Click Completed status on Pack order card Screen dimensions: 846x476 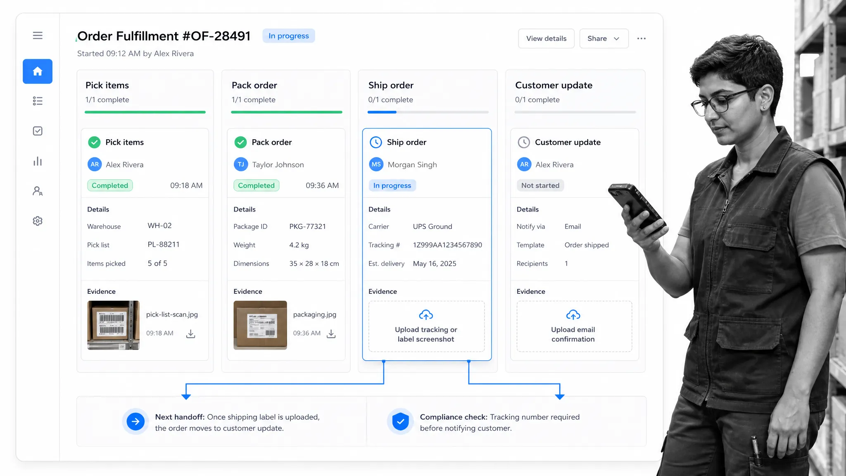pyautogui.click(x=256, y=186)
